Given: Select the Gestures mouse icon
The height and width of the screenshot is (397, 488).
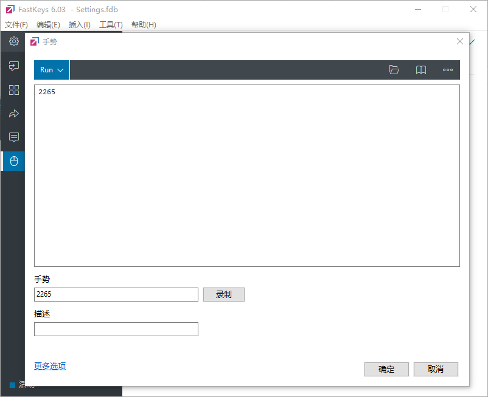Looking at the screenshot, I should pos(13,161).
